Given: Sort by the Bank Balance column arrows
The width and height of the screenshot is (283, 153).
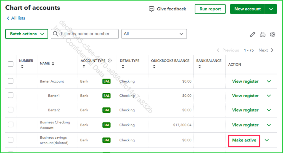Looking at the screenshot, I should point(199,66).
